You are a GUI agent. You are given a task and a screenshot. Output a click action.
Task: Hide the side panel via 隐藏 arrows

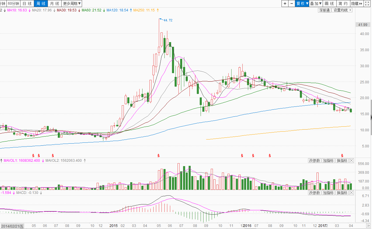357,4
